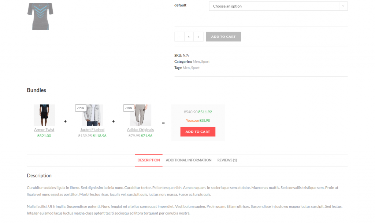The height and width of the screenshot is (223, 375).
Task: Open the Jacket Flushed bundle product
Action: (92, 129)
